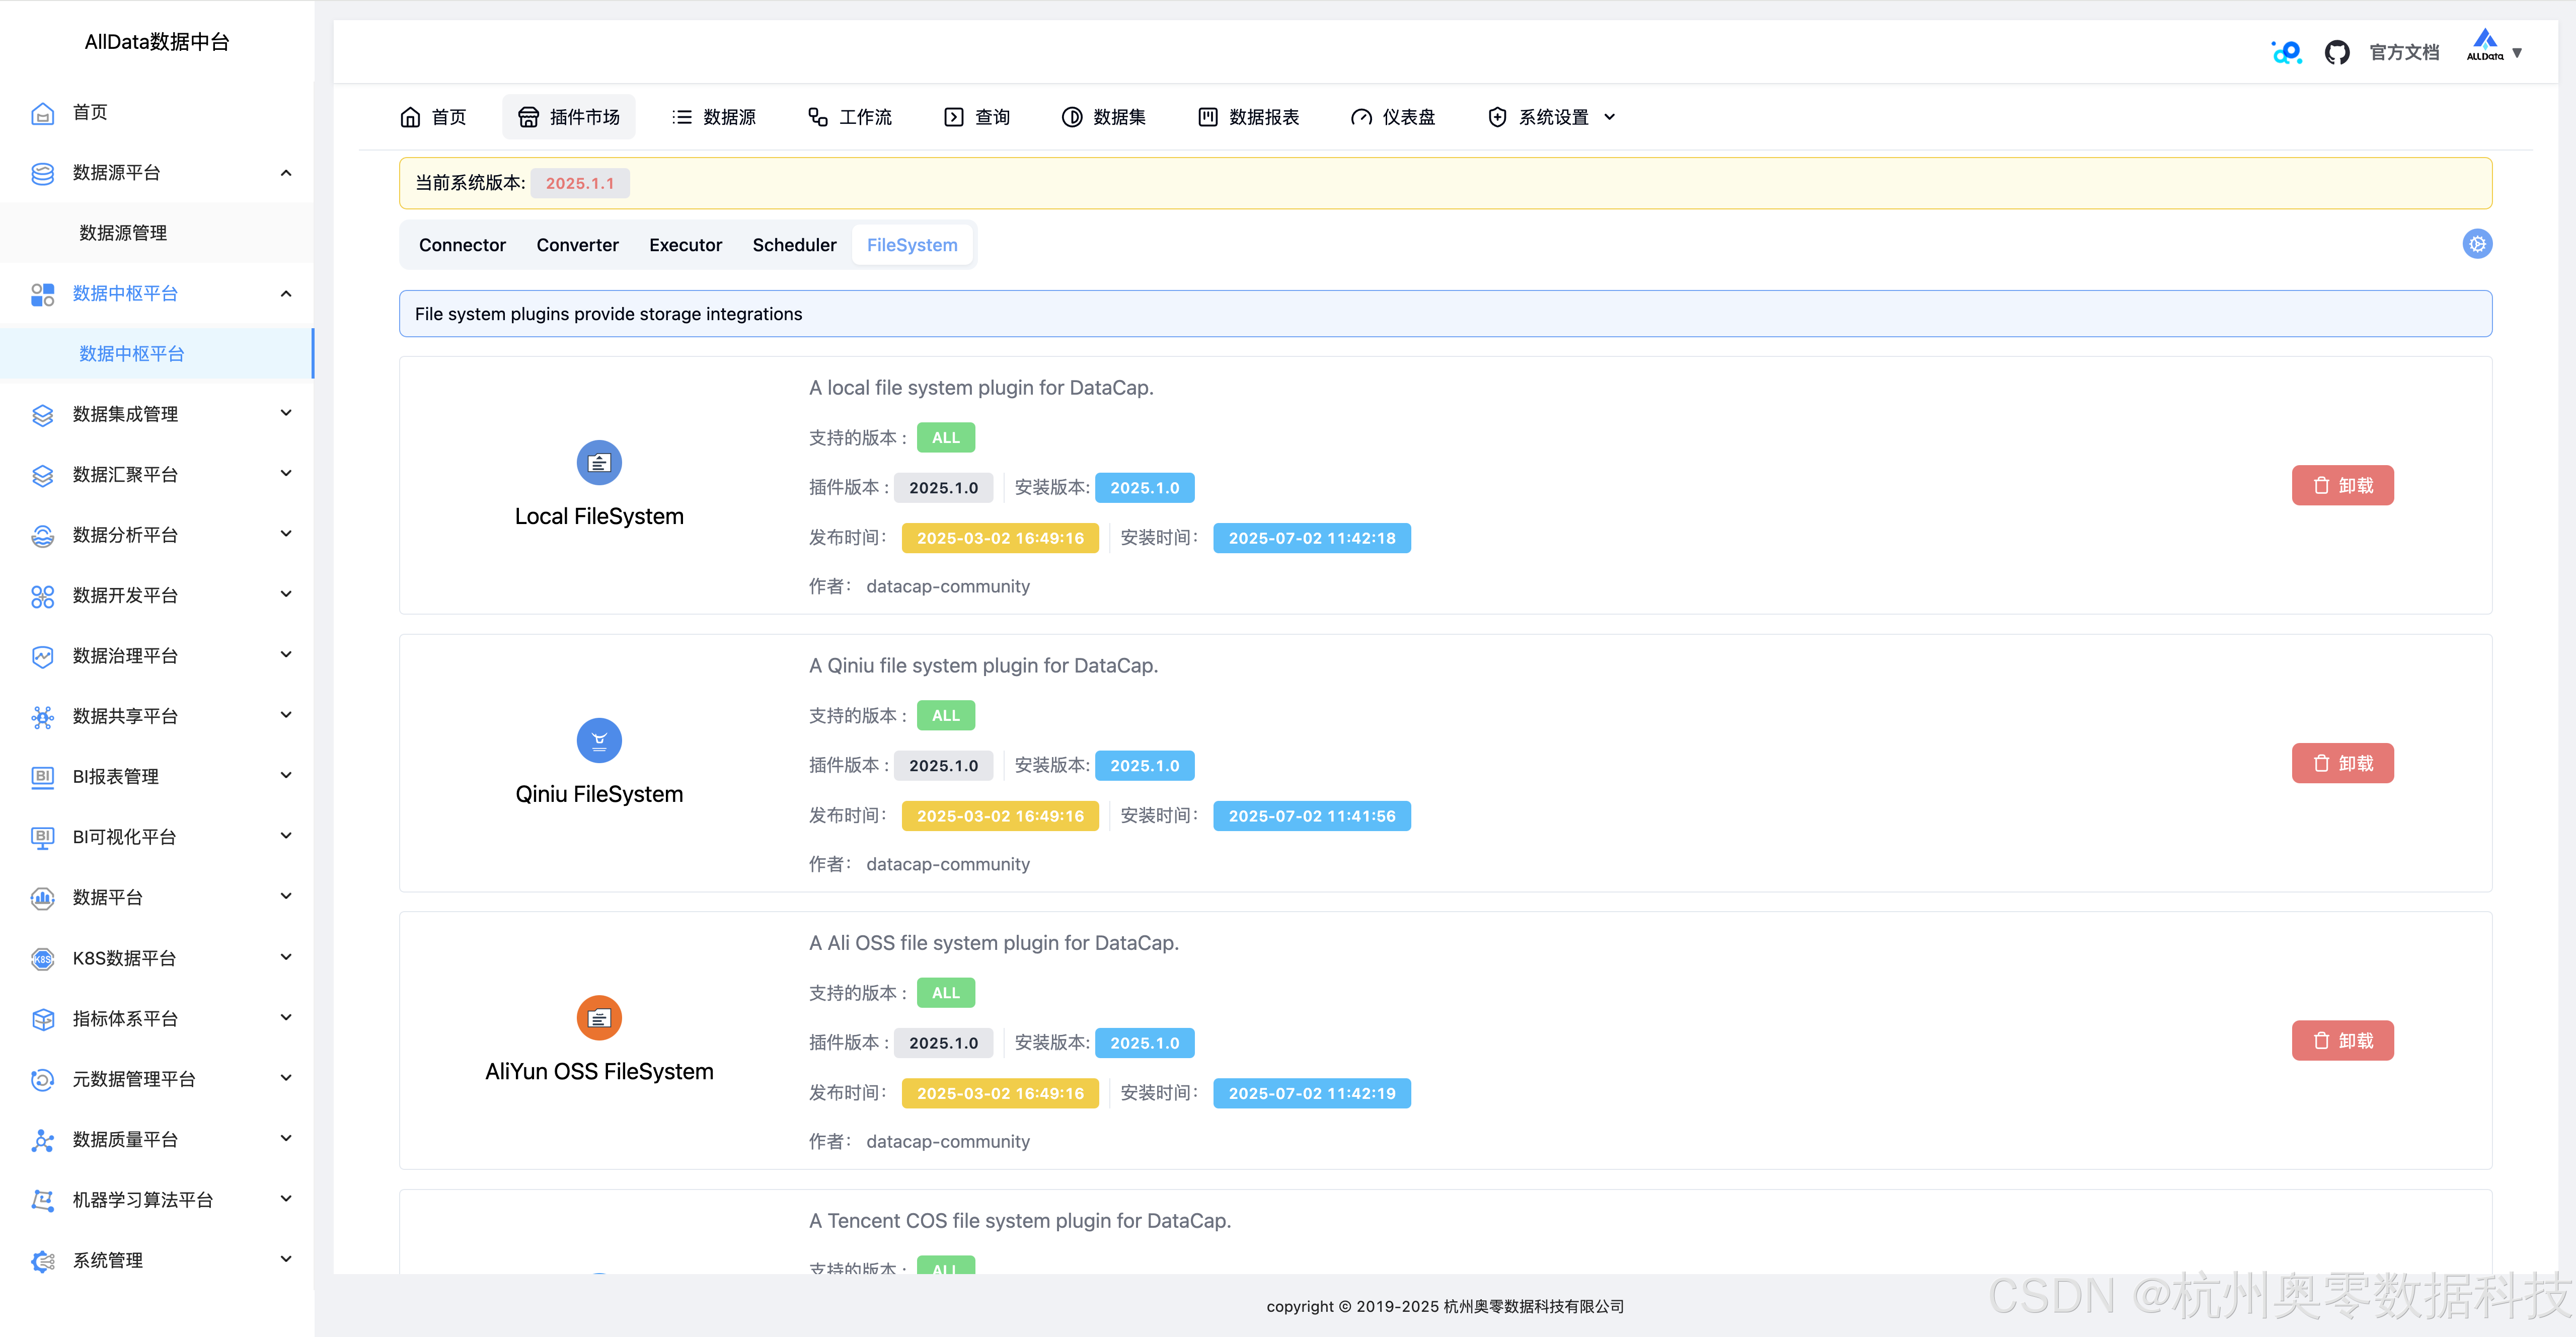Uninstall the Local FileSystem plugin

tap(2343, 486)
